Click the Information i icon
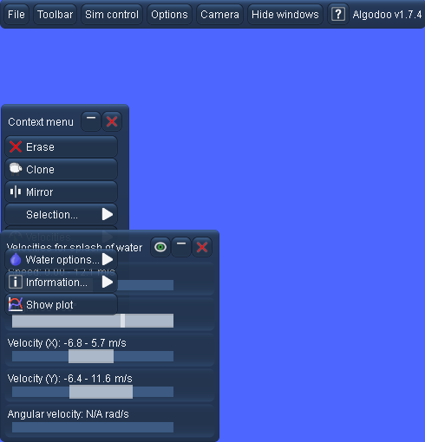Screen dimensions: 425x442 pos(16,282)
